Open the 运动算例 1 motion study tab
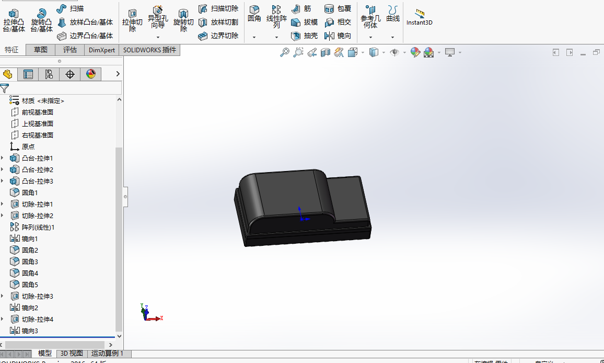604x363 pixels. click(108, 354)
